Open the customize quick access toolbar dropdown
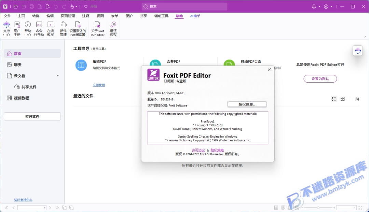 pyautogui.click(x=86, y=6)
